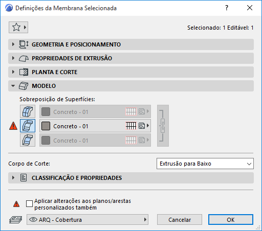Enable Aplicar alterações aos planos/arestas checkbox
Viewport: 262px width, 231px height.
(29, 204)
